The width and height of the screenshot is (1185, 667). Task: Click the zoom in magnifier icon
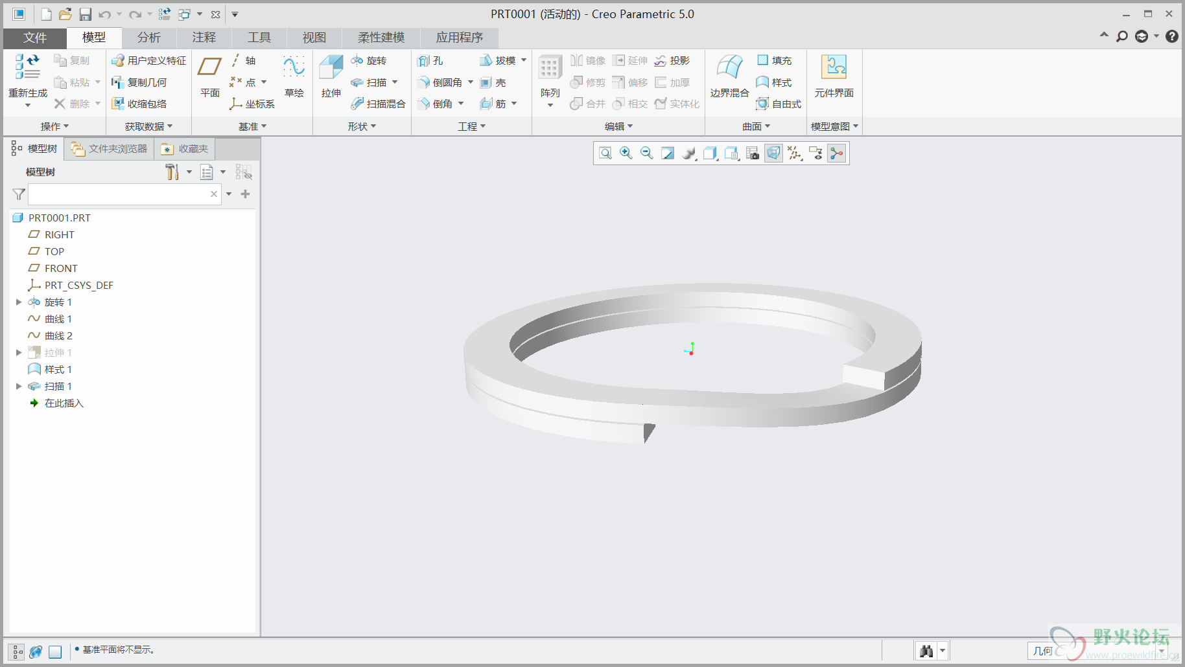tap(626, 153)
